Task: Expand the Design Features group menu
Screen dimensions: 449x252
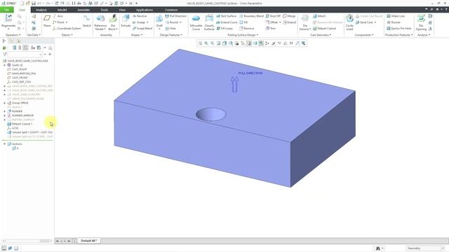Action: point(171,35)
